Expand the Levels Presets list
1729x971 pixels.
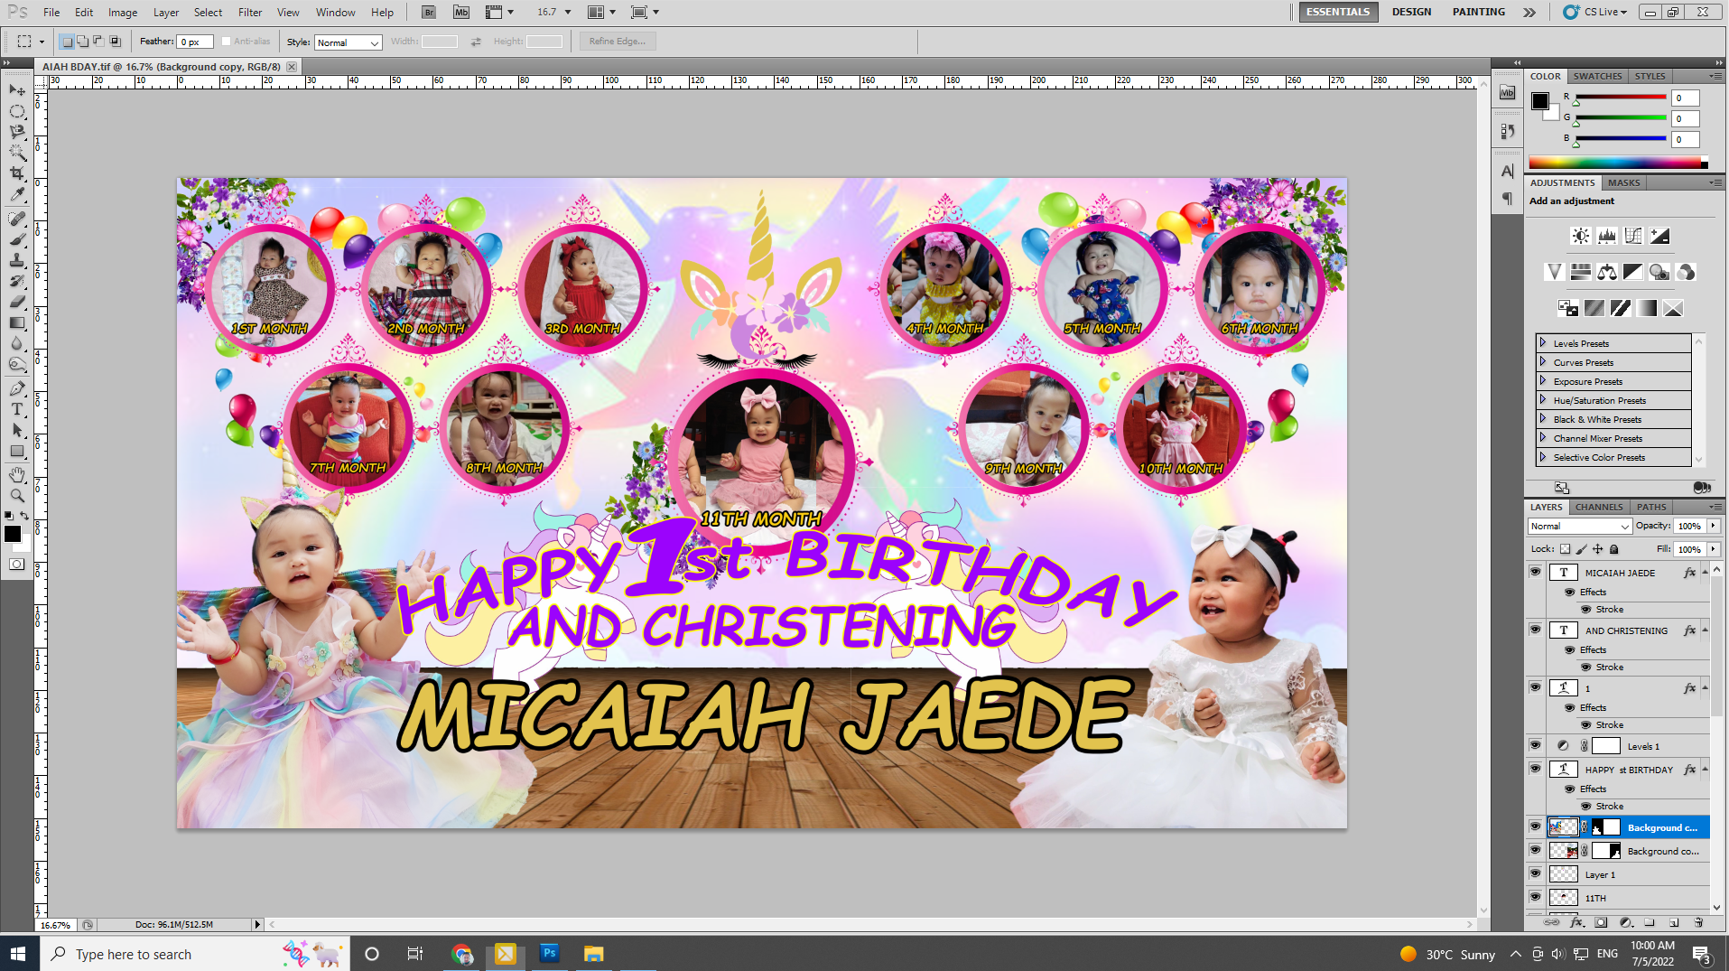(1544, 343)
